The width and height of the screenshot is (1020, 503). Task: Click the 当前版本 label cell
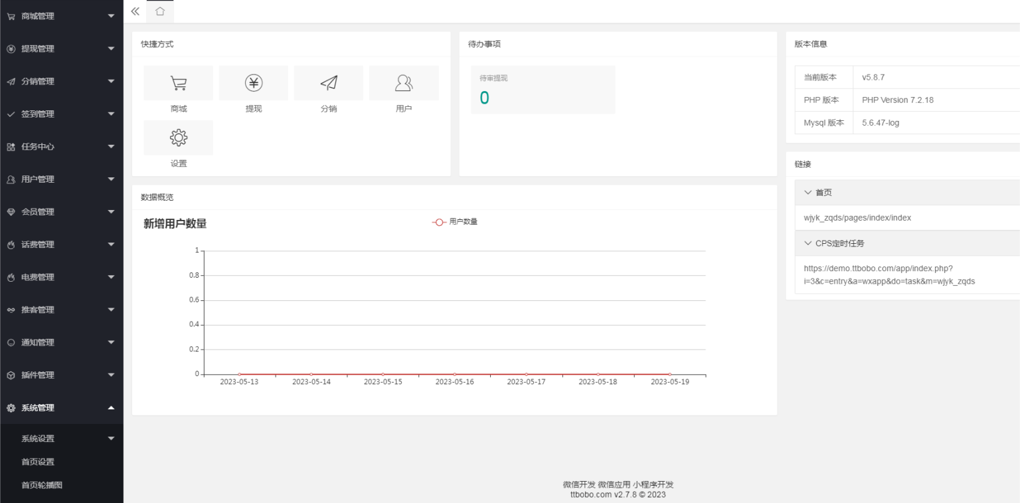(824, 77)
